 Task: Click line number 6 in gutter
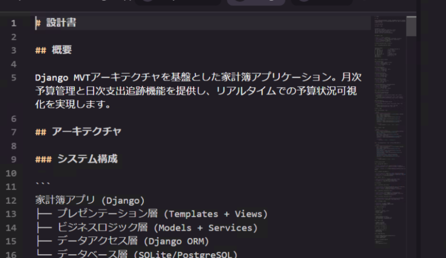[14, 118]
